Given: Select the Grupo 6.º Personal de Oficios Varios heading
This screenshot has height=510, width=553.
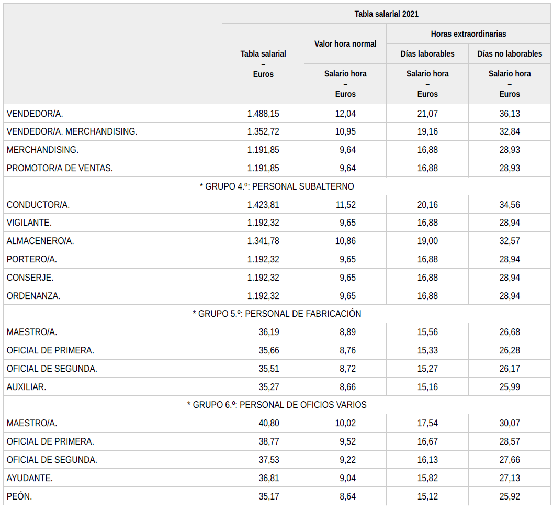Looking at the screenshot, I should click(x=277, y=405).
